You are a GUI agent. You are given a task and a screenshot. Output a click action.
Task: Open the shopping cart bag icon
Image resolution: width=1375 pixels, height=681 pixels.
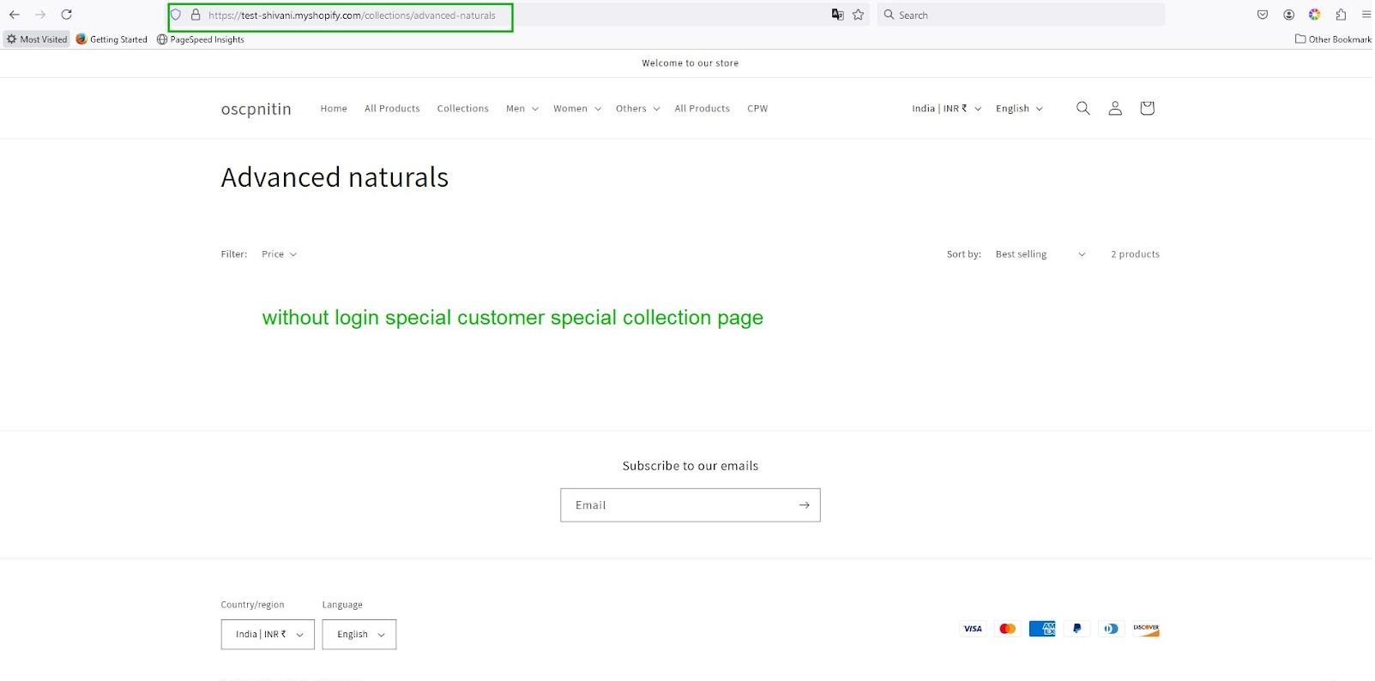1147,108
